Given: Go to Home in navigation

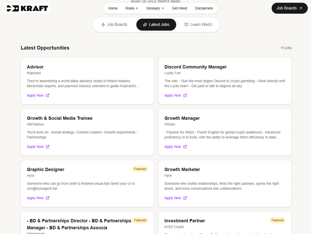Looking at the screenshot, I should [x=113, y=8].
